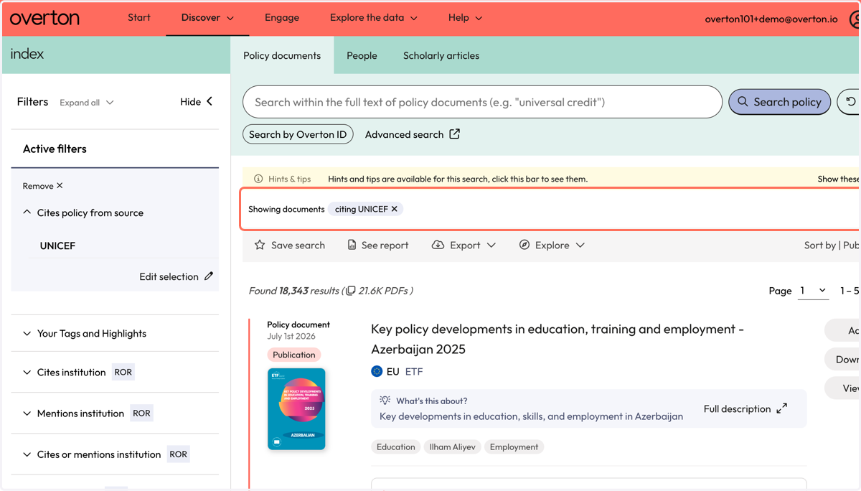
Task: Click the reset search icon button
Action: (850, 102)
